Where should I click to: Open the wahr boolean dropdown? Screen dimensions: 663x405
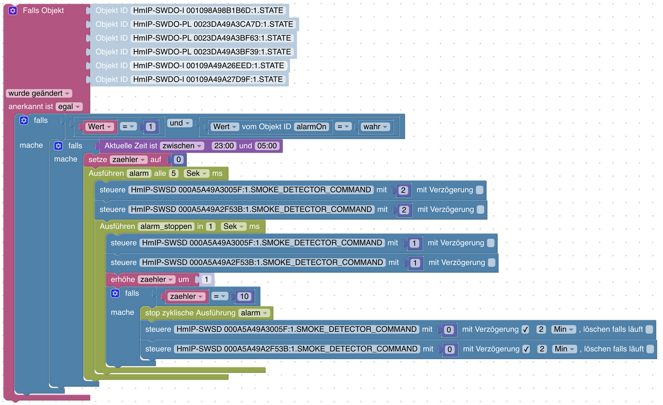pyautogui.click(x=376, y=127)
